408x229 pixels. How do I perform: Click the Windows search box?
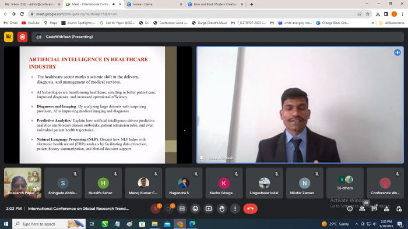pyautogui.click(x=49, y=224)
